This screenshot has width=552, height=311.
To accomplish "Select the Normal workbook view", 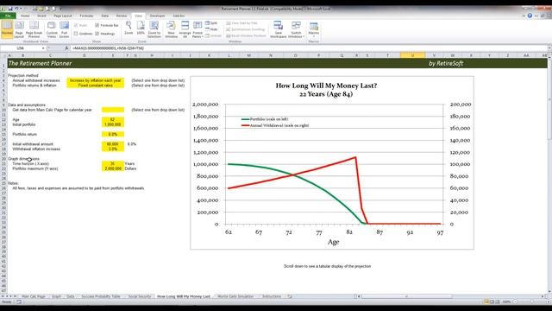I will click(x=7, y=29).
